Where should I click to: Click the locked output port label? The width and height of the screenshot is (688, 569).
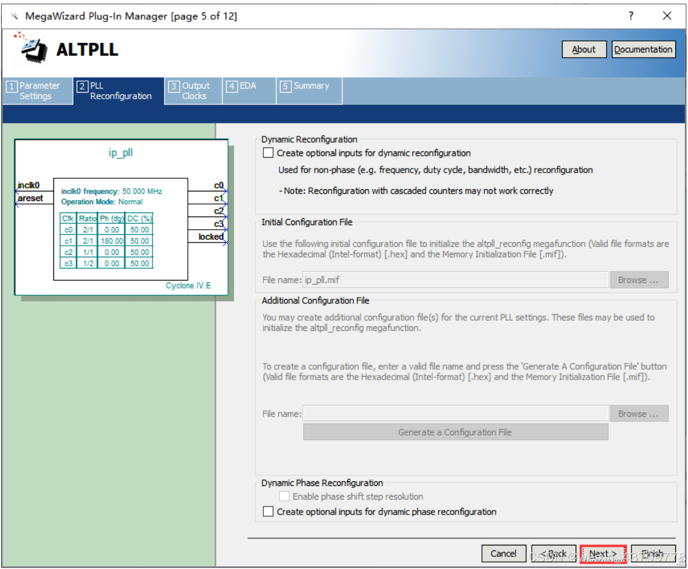coord(211,237)
